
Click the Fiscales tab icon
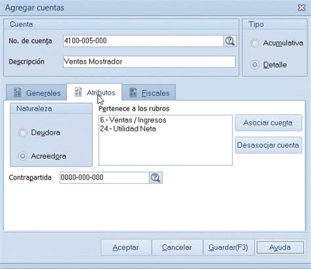coord(133,93)
